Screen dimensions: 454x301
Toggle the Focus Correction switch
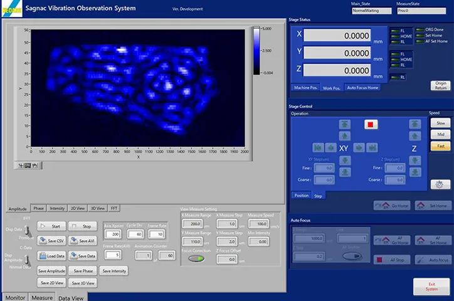(x=195, y=258)
